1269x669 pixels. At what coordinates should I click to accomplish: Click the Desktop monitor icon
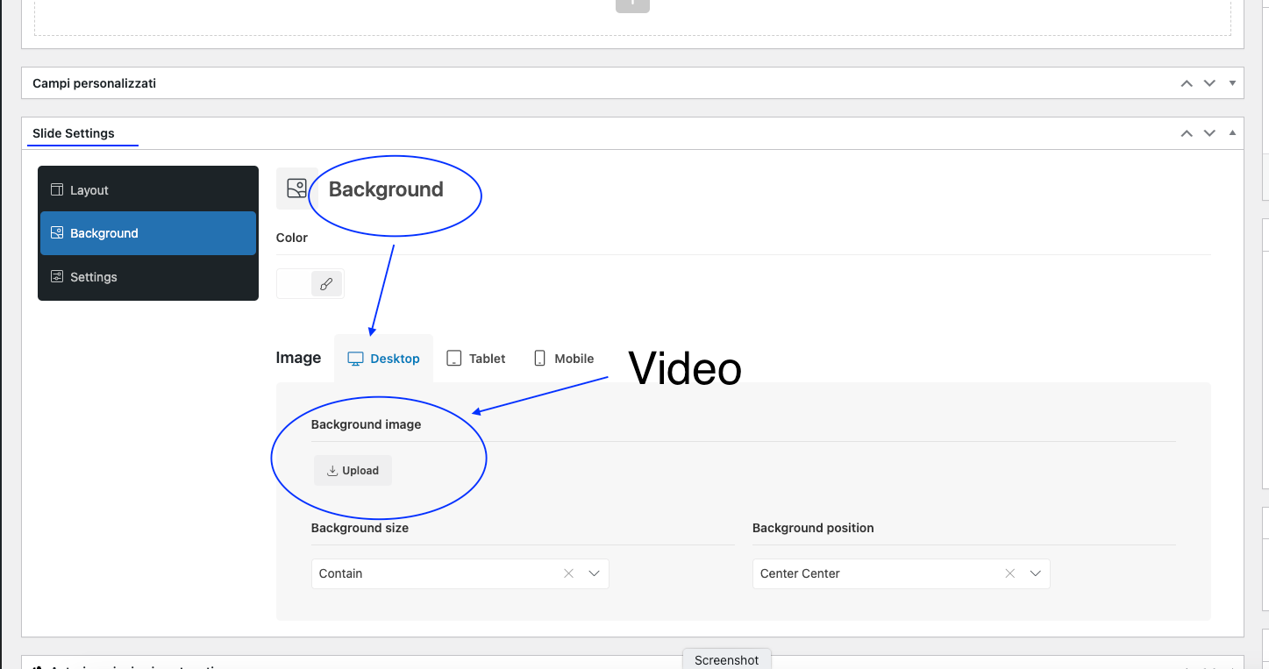pos(355,359)
